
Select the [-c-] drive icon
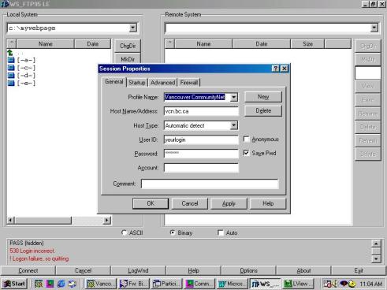point(11,68)
